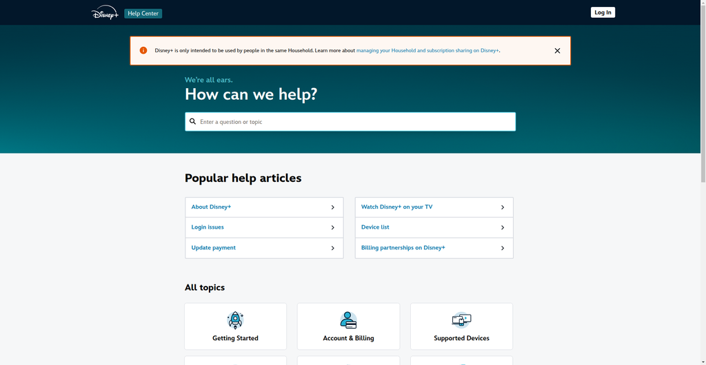Dismiss the Household notice banner

[557, 51]
